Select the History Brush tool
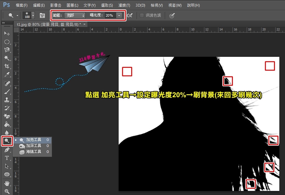This screenshot has height=195, width=285. click(7, 108)
